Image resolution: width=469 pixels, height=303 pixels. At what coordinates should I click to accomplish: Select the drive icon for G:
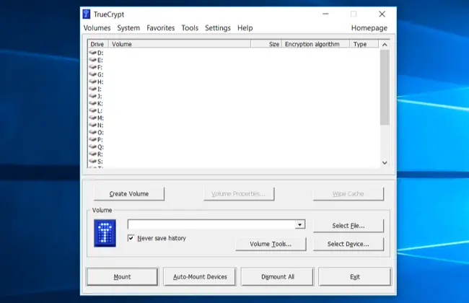pyautogui.click(x=93, y=74)
